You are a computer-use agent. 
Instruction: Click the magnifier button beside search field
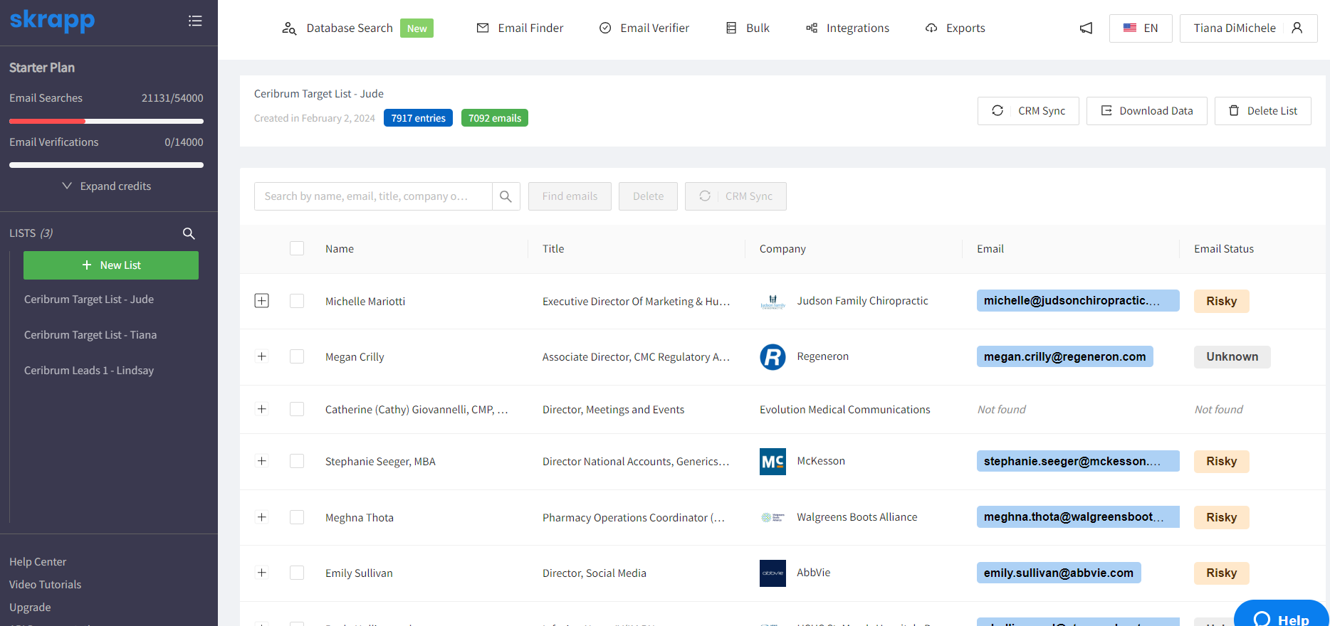tap(506, 196)
